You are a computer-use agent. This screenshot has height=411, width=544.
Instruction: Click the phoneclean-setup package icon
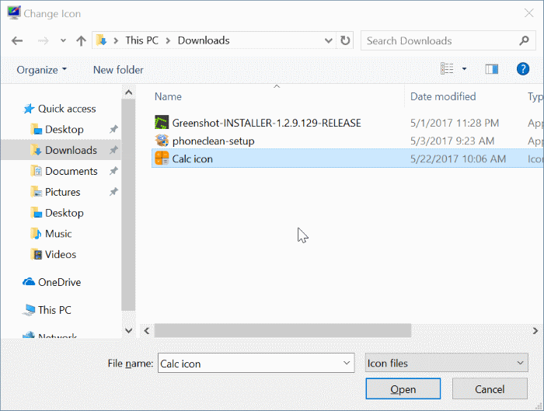162,141
